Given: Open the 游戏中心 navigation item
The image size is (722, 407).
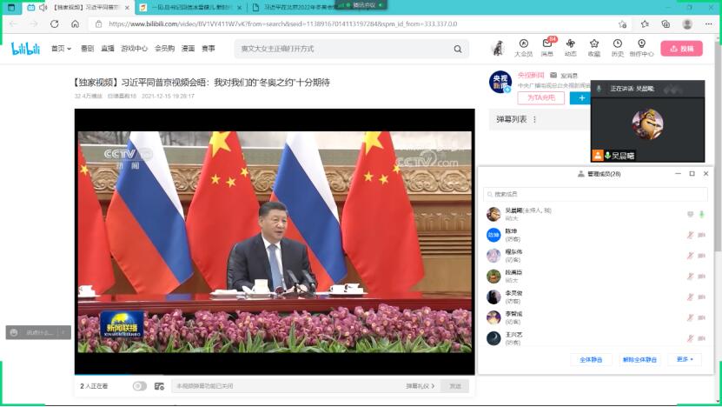Looking at the screenshot, I should (x=134, y=49).
